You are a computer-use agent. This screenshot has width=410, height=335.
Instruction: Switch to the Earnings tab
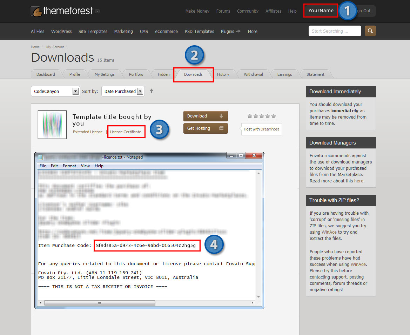point(284,74)
